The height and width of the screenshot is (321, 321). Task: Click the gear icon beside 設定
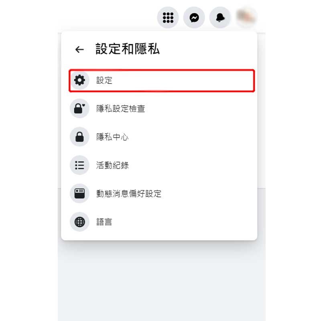click(x=79, y=80)
